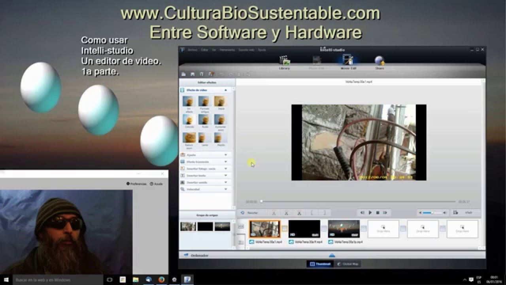Switch to the Global Map tab

click(x=347, y=264)
